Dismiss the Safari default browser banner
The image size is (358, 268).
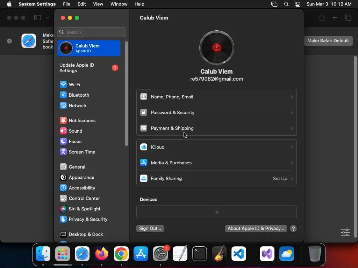point(9,41)
